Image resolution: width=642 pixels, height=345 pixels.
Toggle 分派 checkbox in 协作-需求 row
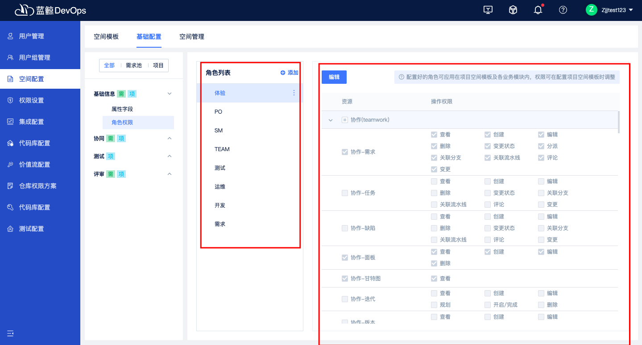(541, 146)
